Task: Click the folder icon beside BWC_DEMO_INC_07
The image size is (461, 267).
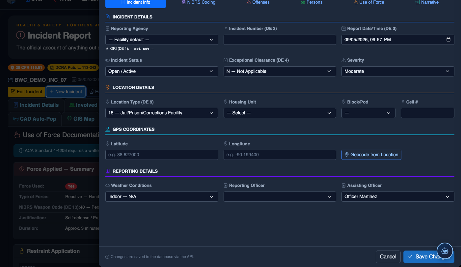Action: [x=11, y=80]
